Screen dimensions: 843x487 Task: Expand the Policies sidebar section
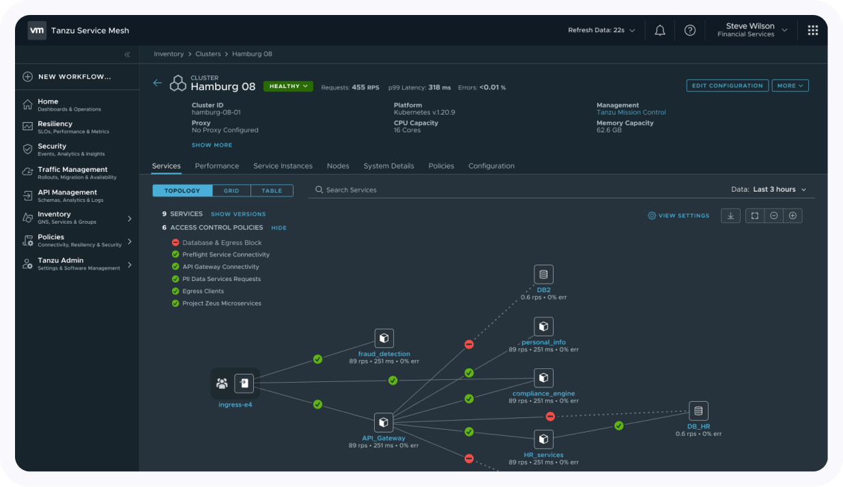point(130,241)
